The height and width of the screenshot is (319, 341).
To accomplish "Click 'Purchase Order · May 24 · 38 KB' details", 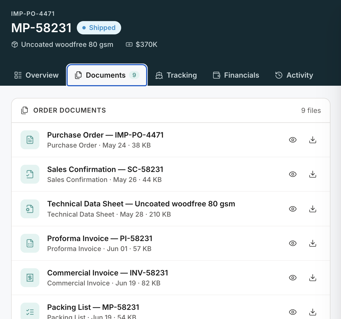I will point(99,145).
